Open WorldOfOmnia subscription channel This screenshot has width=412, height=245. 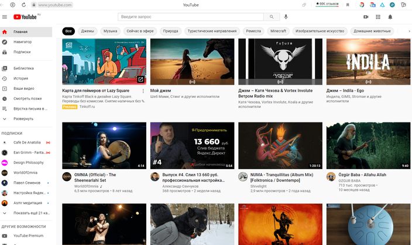coord(26,173)
